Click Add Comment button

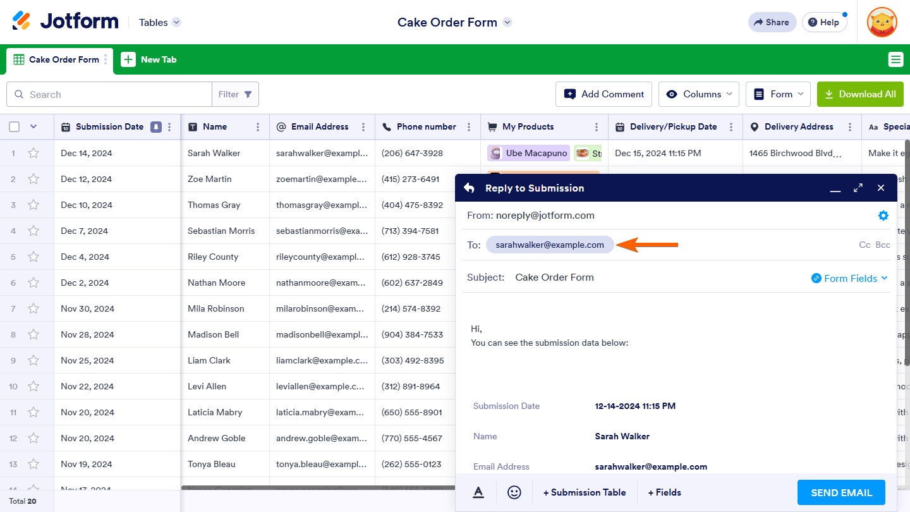604,94
